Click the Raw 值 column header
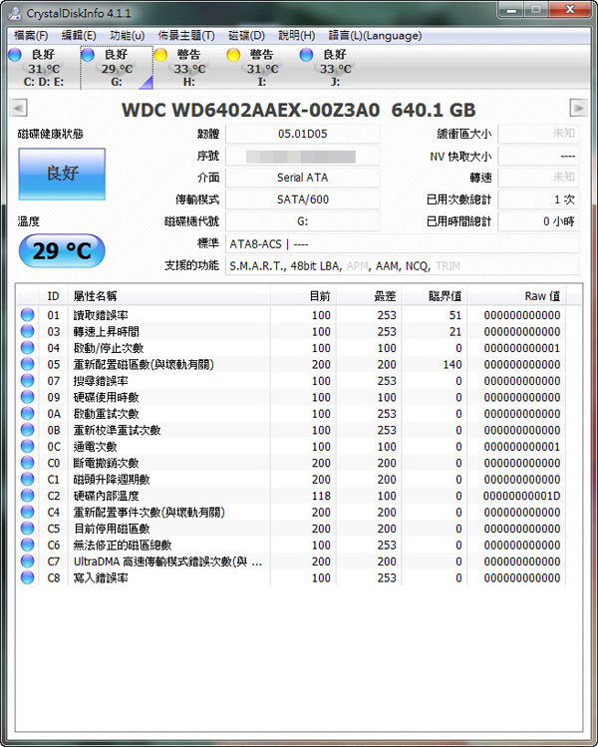Screen dimensions: 598x747 517,296
